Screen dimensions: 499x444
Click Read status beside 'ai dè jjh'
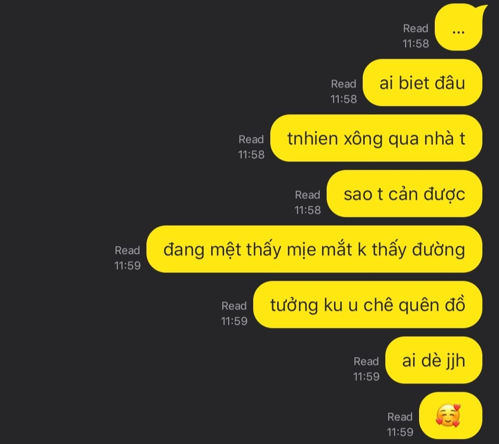click(366, 369)
